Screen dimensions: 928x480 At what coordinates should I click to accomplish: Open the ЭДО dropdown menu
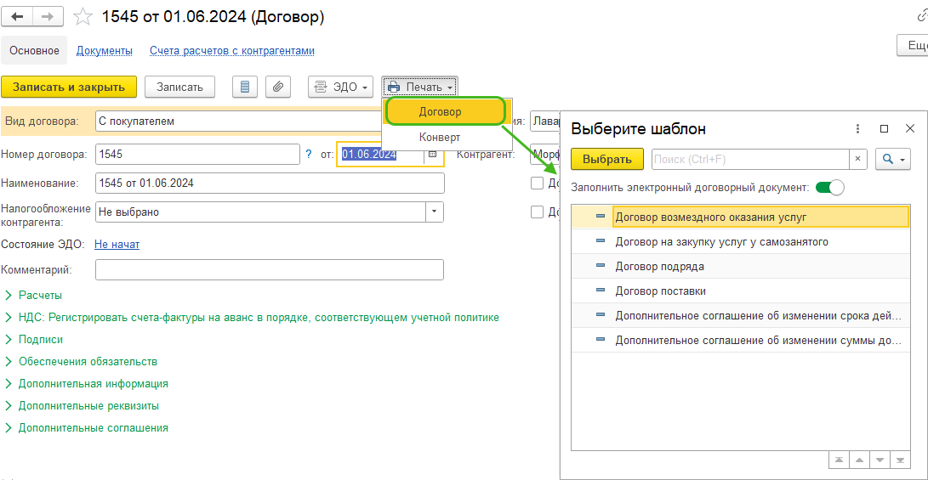340,87
